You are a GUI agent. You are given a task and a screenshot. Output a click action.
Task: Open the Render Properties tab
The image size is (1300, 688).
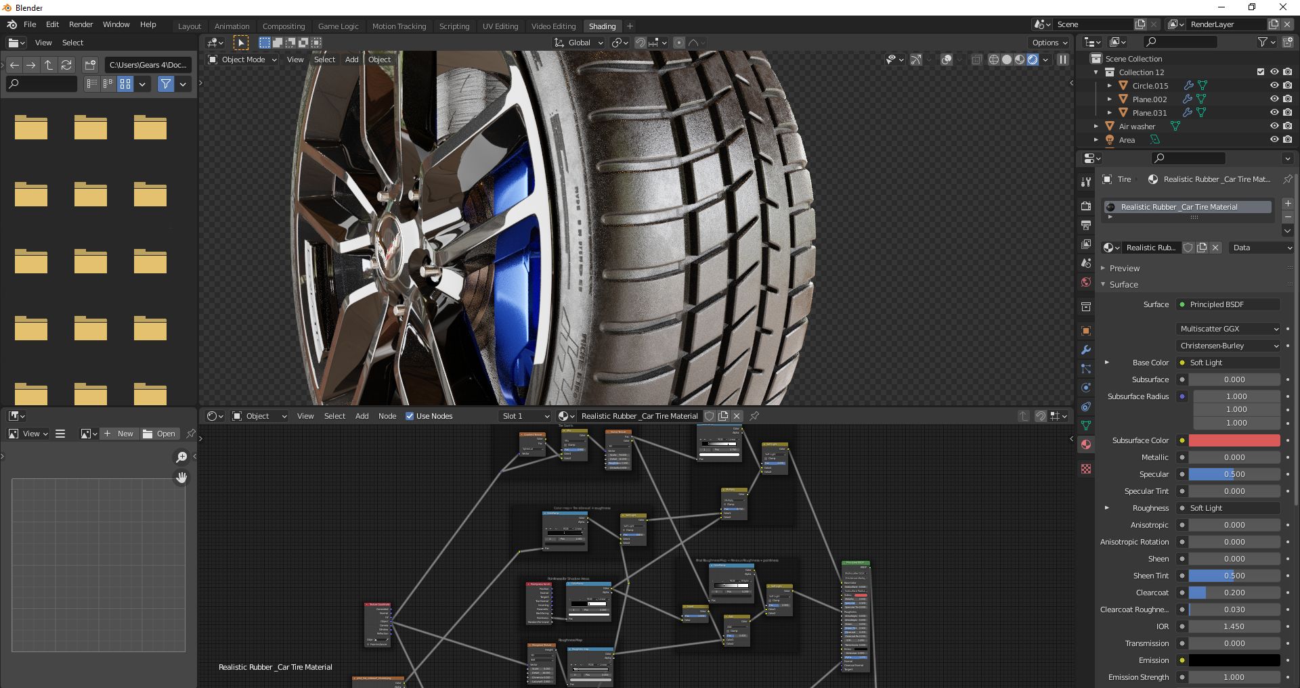coord(1086,206)
